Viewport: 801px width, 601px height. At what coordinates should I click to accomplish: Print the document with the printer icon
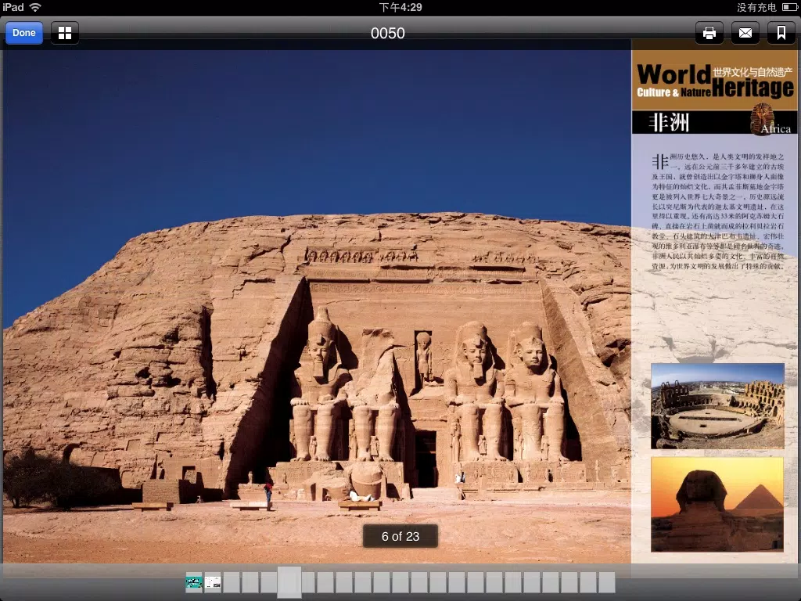[709, 33]
